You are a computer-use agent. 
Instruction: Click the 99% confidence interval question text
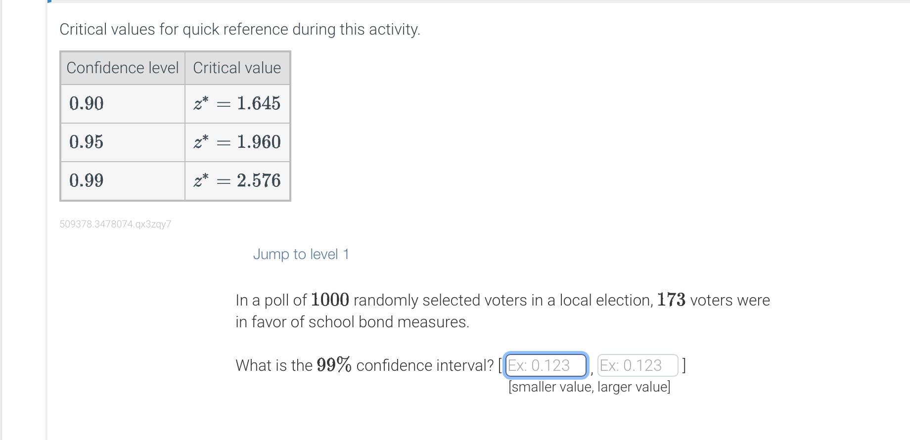pyautogui.click(x=366, y=365)
